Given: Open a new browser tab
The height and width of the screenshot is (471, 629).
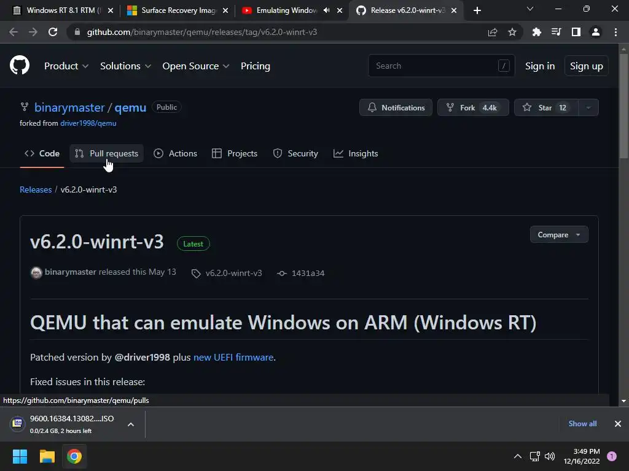Looking at the screenshot, I should 477,10.
